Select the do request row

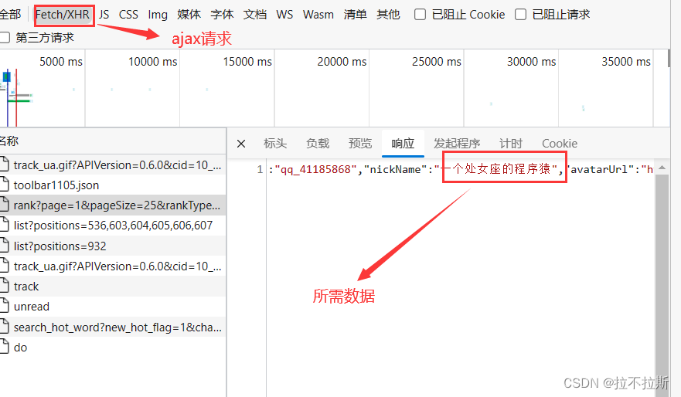(x=113, y=348)
